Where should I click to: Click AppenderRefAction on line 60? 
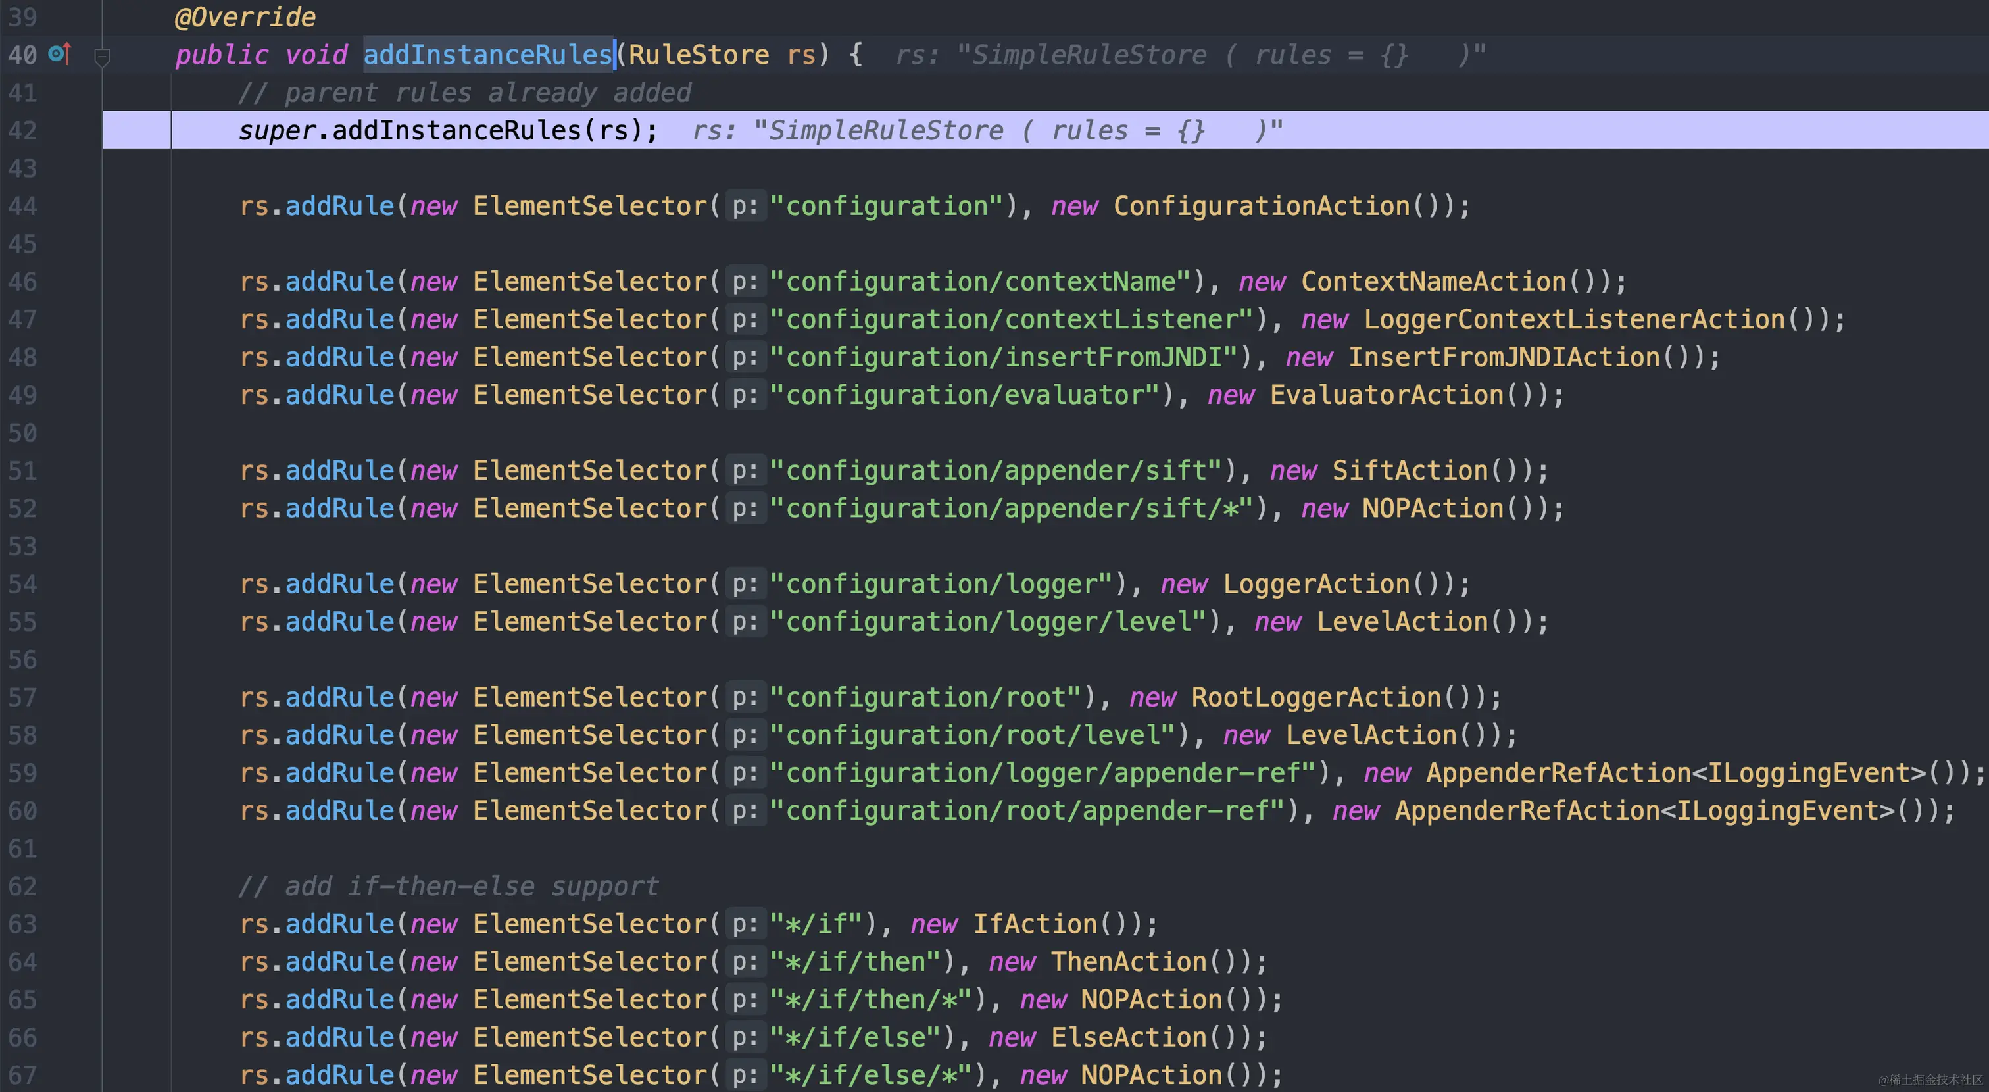pos(1527,812)
